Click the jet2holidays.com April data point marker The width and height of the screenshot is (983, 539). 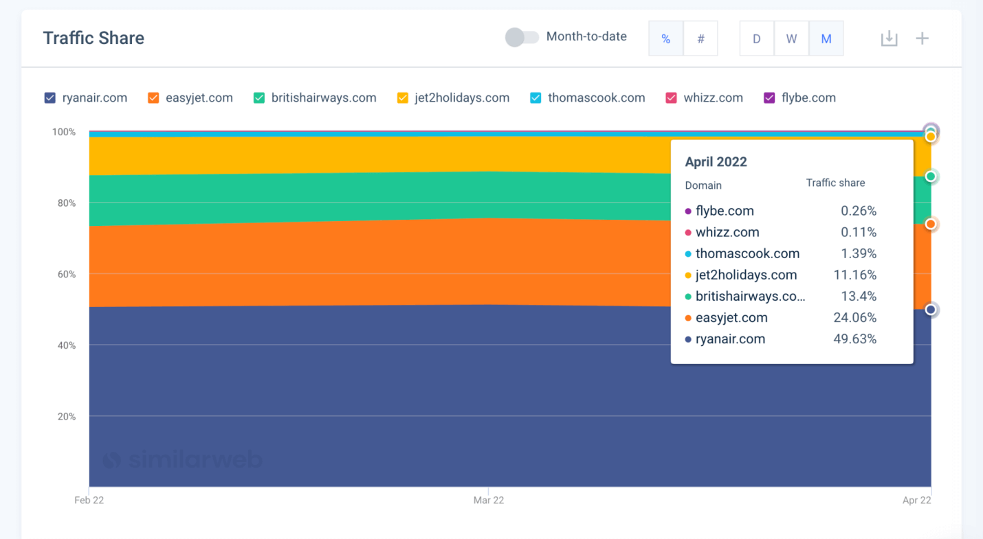pos(931,137)
